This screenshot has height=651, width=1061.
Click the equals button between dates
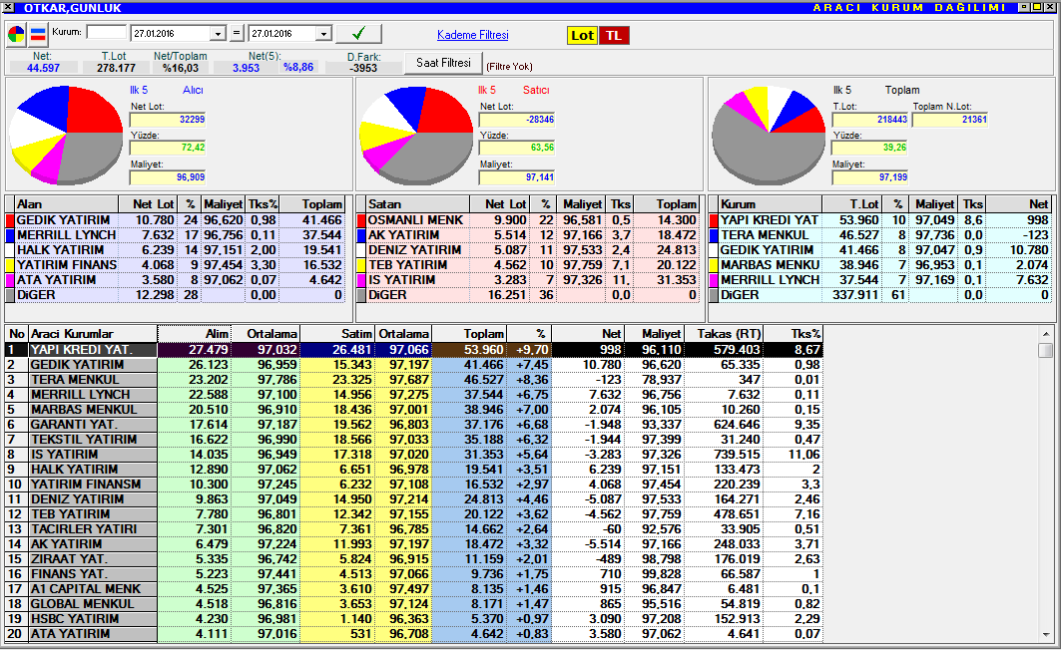(236, 34)
